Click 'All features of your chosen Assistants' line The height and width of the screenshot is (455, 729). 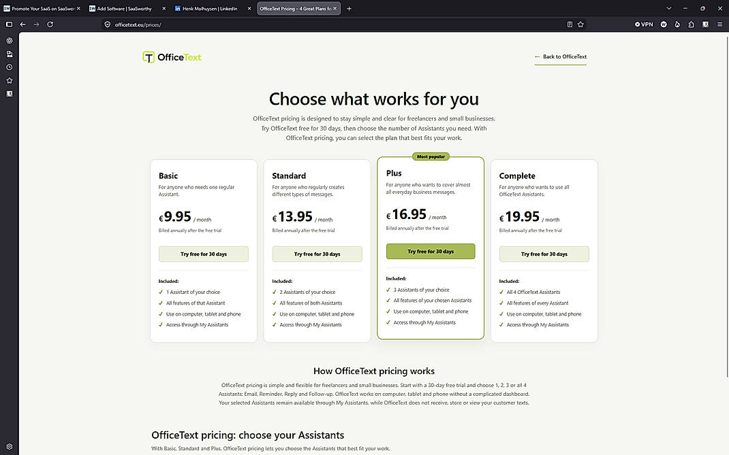click(x=433, y=301)
